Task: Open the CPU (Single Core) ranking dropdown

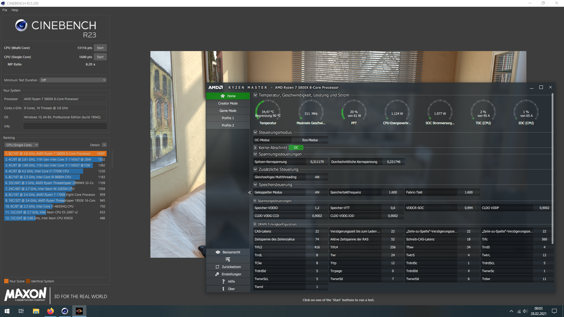Action: pos(22,145)
